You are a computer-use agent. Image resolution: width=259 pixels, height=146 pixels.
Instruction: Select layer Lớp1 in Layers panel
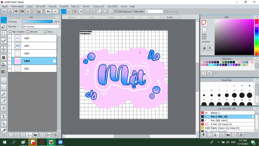pos(34,68)
